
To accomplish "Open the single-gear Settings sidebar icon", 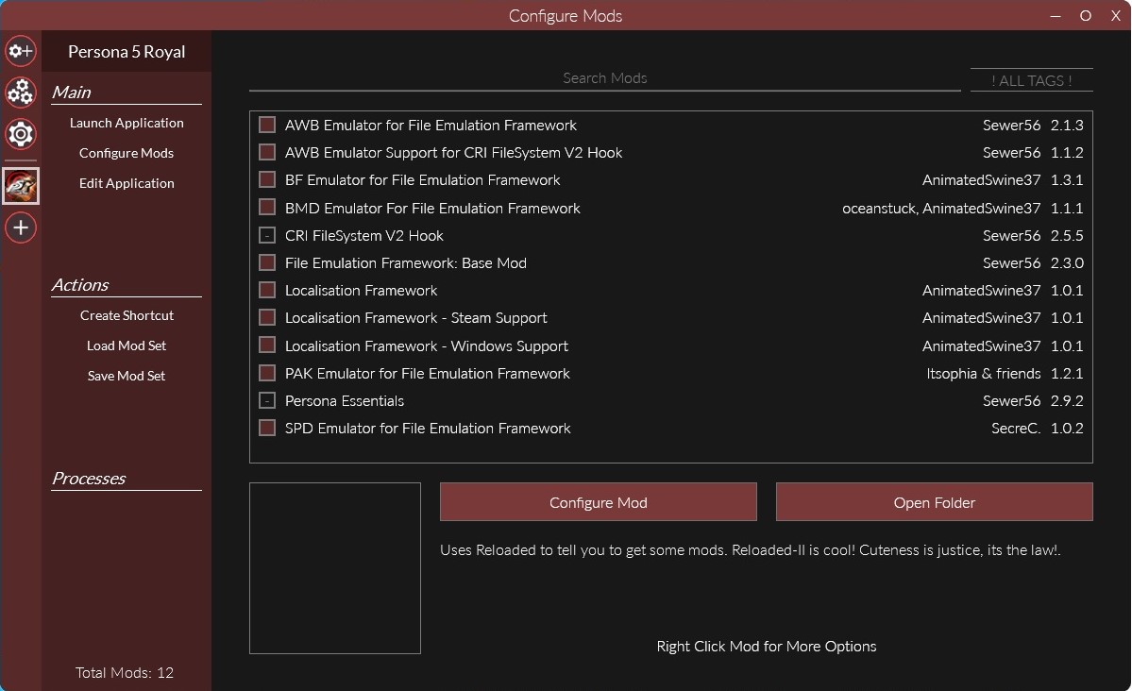I will [20, 134].
